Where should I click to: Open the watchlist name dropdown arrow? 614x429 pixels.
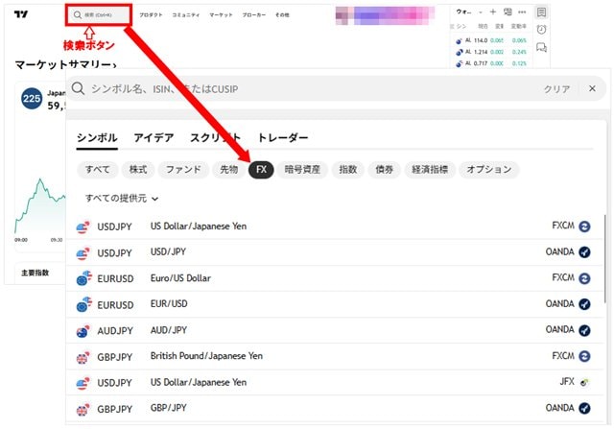(x=481, y=12)
